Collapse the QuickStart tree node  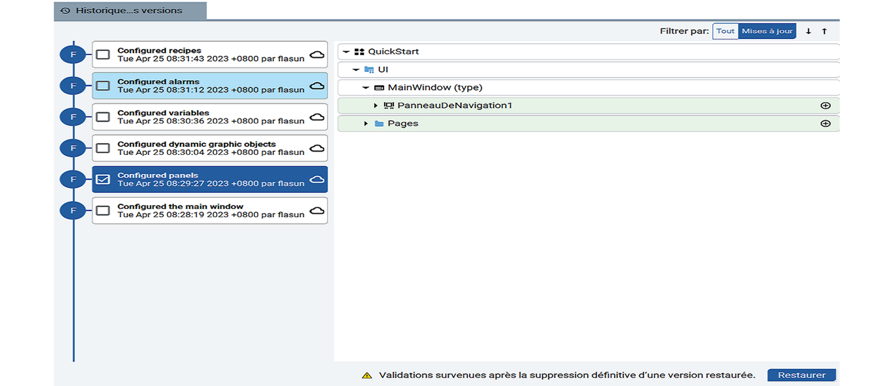point(346,52)
